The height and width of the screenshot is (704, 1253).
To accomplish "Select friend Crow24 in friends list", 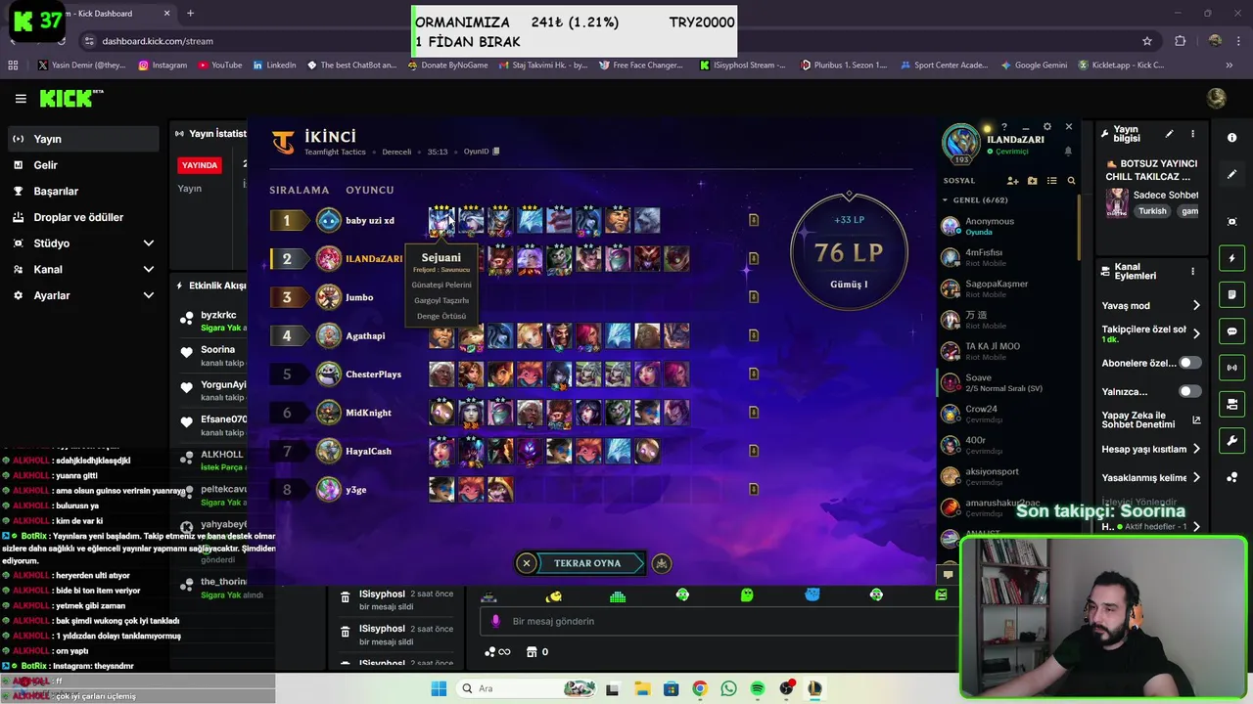I will pyautogui.click(x=1008, y=414).
